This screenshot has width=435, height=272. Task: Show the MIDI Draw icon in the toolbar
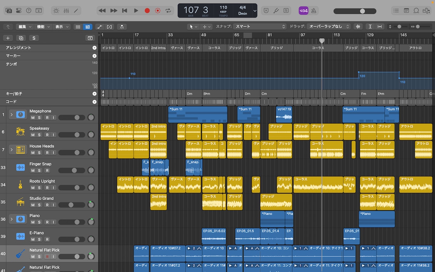click(99, 27)
